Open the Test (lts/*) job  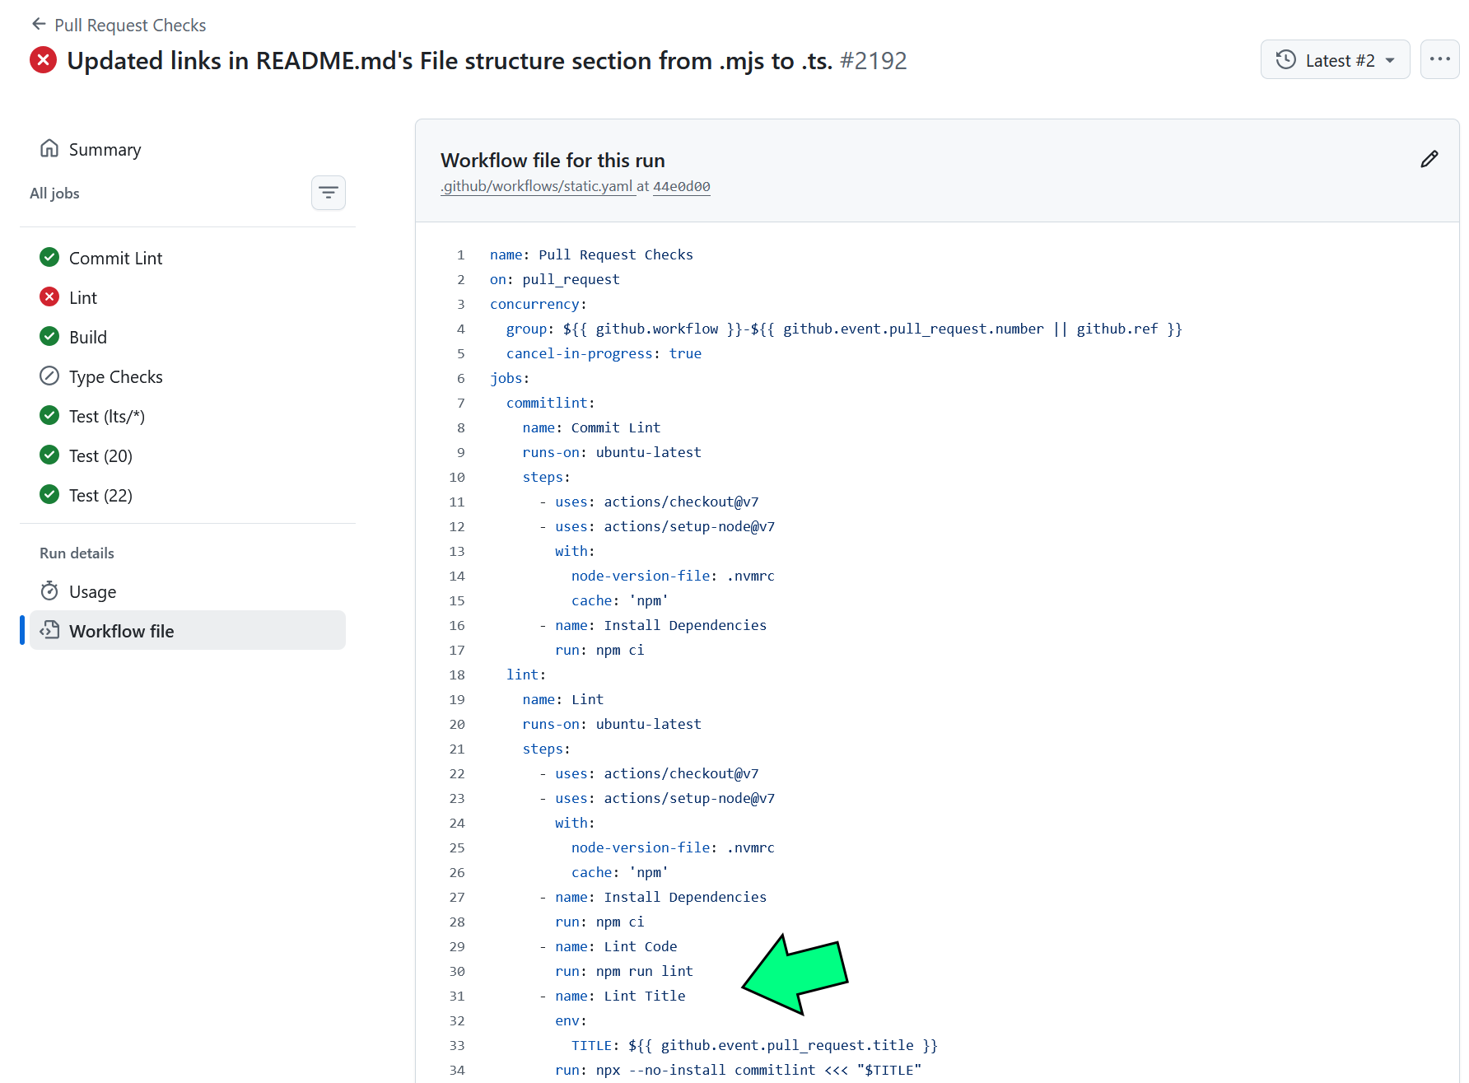[x=188, y=416]
